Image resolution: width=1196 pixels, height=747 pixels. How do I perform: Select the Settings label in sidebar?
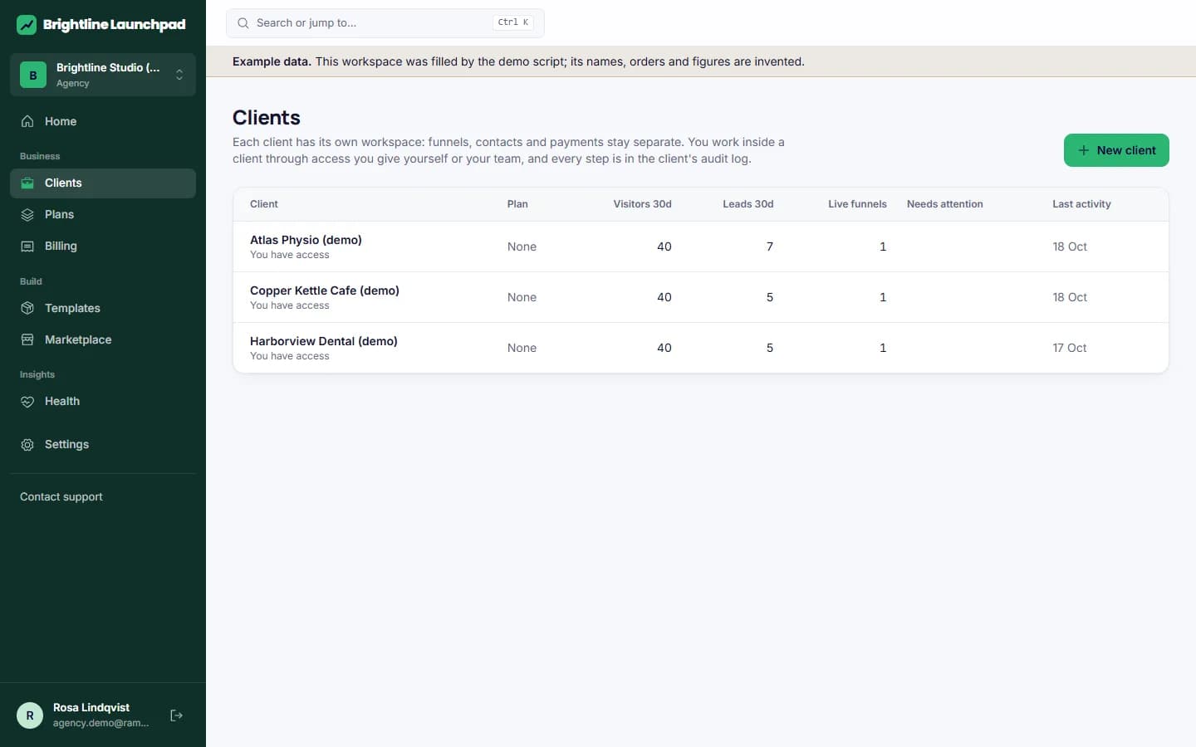point(66,445)
